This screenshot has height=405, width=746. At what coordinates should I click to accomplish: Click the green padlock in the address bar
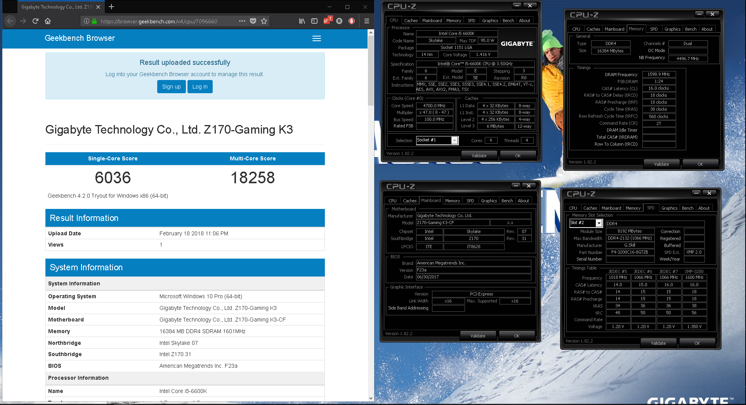(x=94, y=21)
